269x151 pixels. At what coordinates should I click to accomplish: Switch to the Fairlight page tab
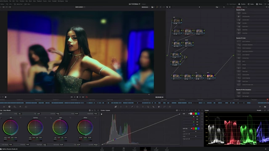(156, 149)
